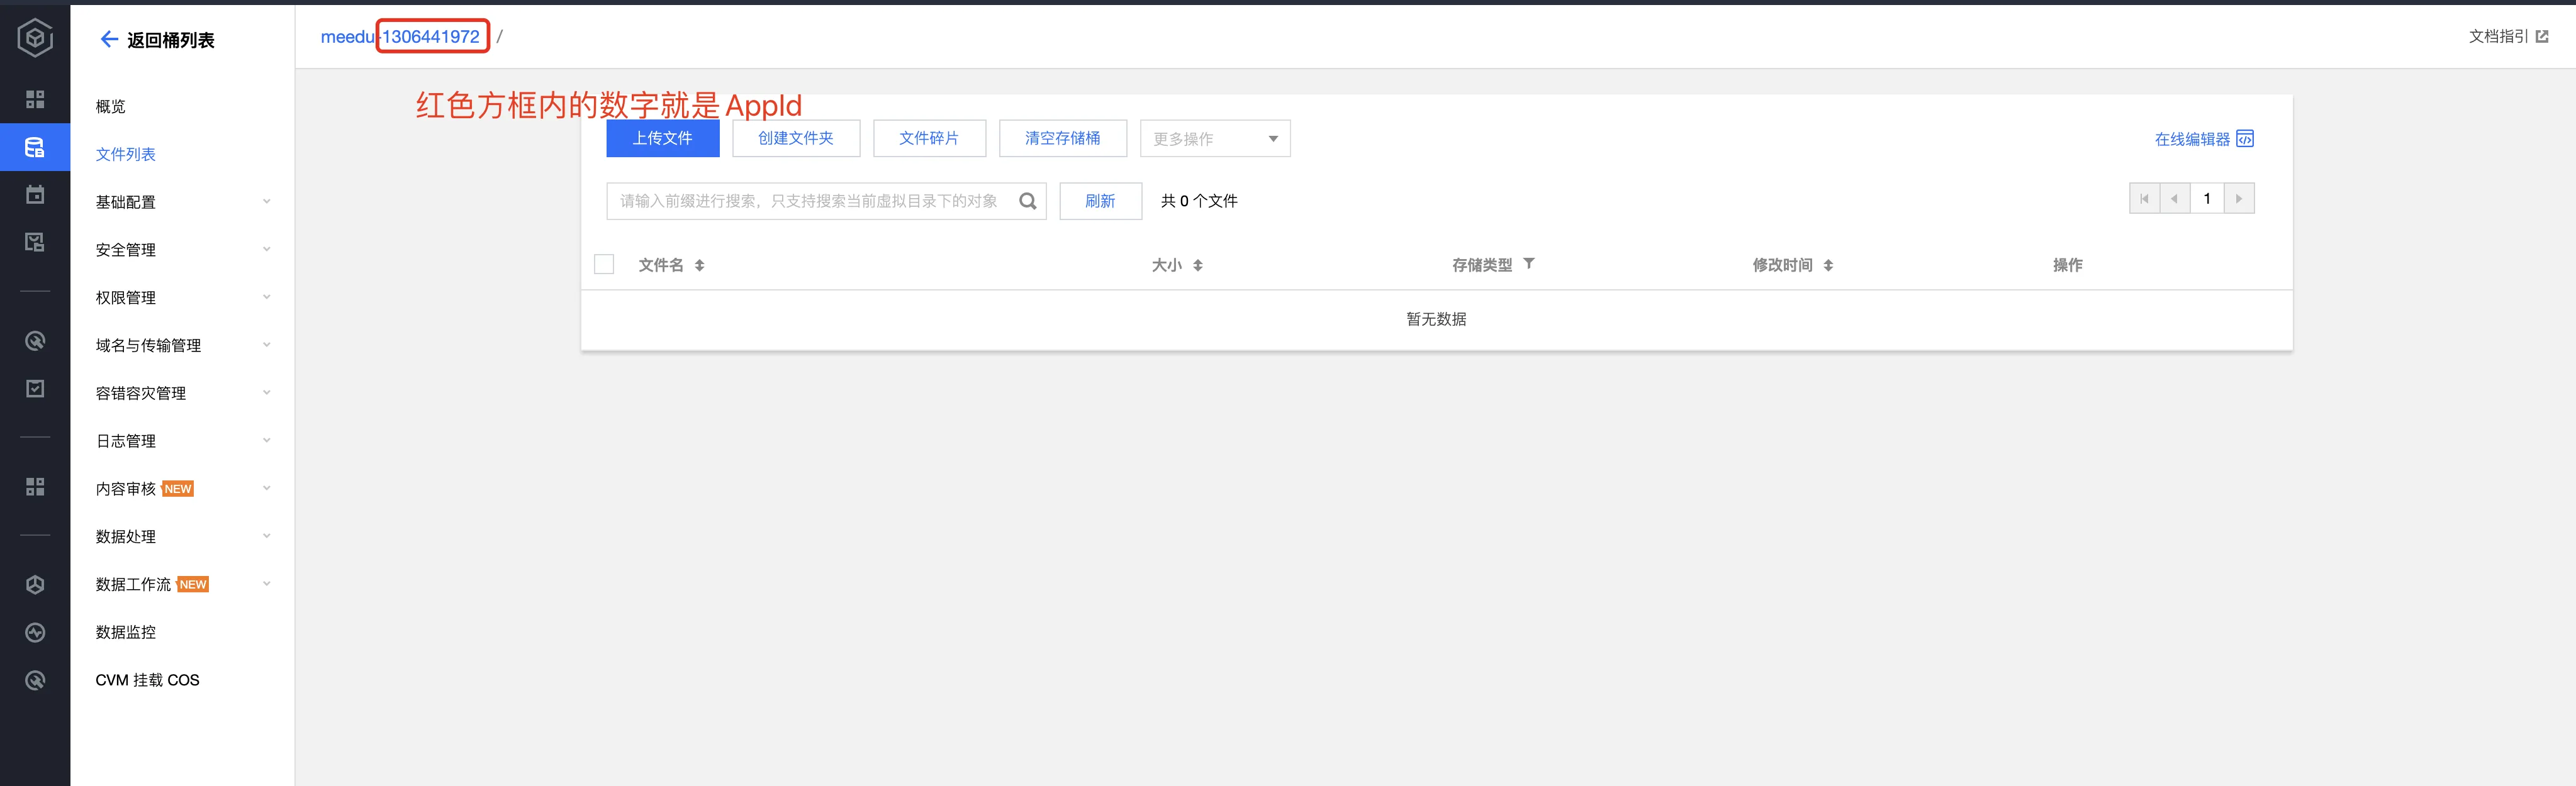The width and height of the screenshot is (2576, 786).
Task: Click the activity monitor pulse icon in sidebar
Action: point(35,632)
